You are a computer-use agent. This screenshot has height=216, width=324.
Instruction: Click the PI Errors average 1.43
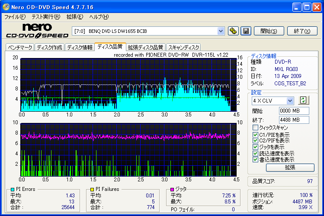click(x=70, y=196)
